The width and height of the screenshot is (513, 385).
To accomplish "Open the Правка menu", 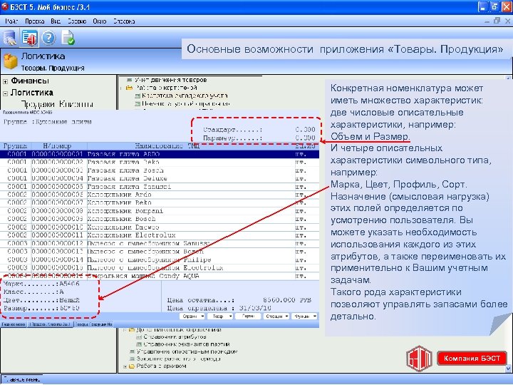I will (34, 21).
